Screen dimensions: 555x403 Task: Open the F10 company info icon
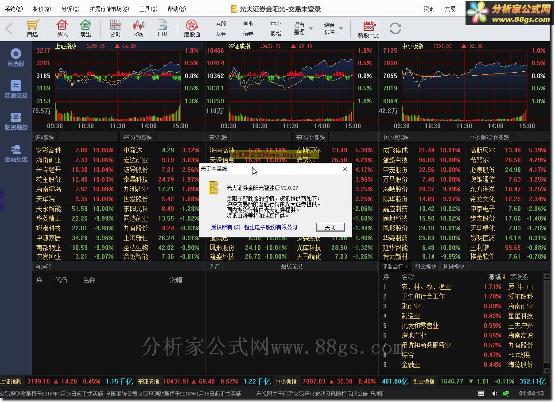pos(162,29)
